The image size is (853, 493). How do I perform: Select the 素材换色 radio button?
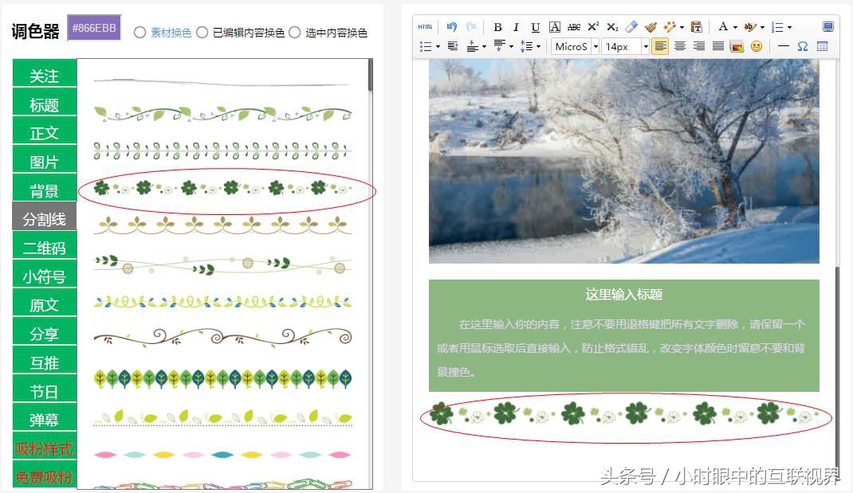(140, 33)
